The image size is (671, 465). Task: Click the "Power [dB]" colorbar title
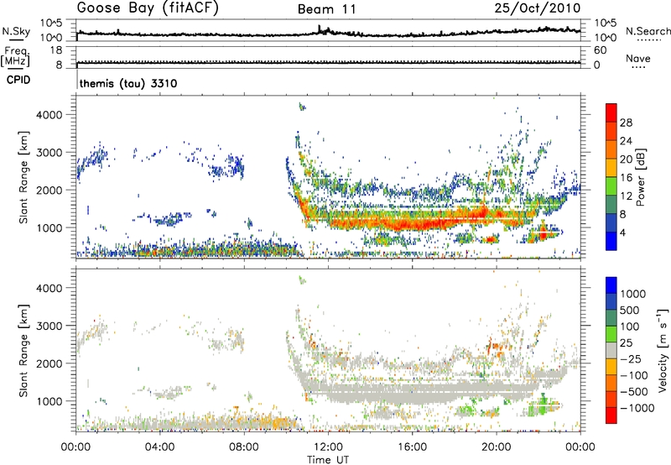pyautogui.click(x=640, y=177)
